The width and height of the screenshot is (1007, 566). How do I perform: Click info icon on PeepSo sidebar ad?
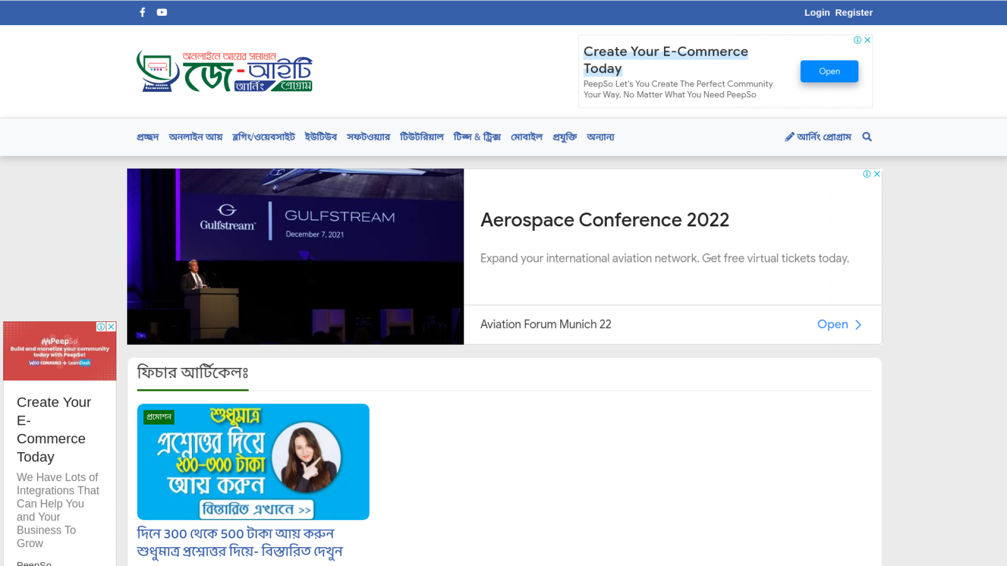pyautogui.click(x=101, y=326)
